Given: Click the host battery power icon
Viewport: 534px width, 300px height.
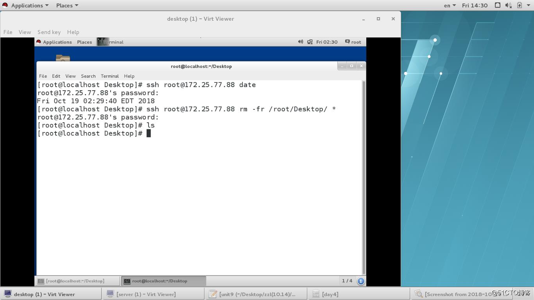Looking at the screenshot, I should [519, 5].
